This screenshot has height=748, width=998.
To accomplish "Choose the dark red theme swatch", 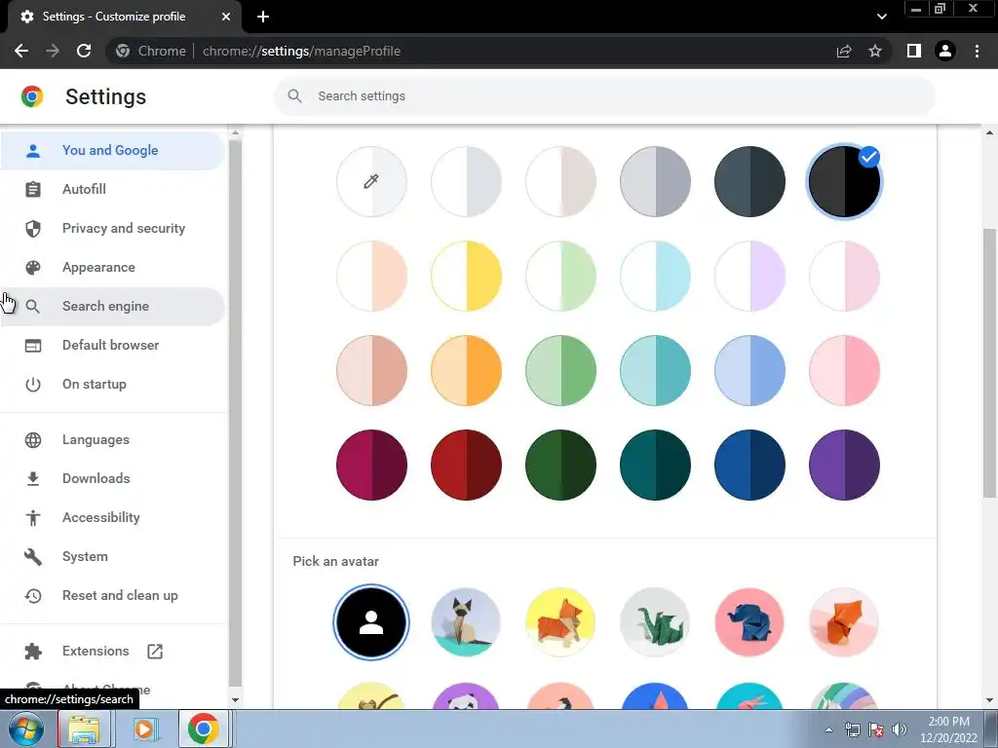I will 467,465.
